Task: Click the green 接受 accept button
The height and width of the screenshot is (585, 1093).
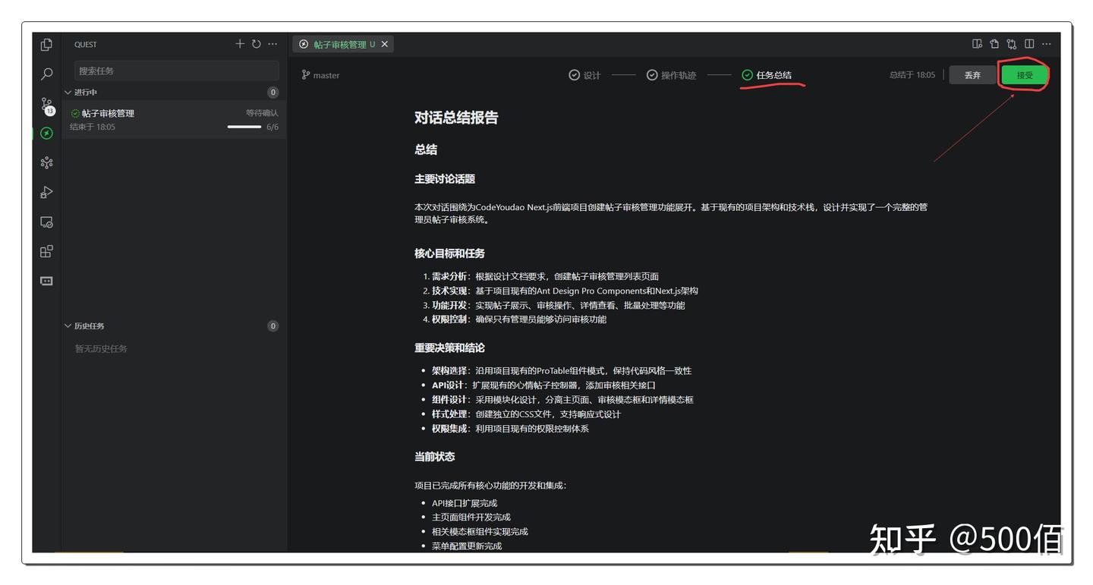Action: point(1023,74)
